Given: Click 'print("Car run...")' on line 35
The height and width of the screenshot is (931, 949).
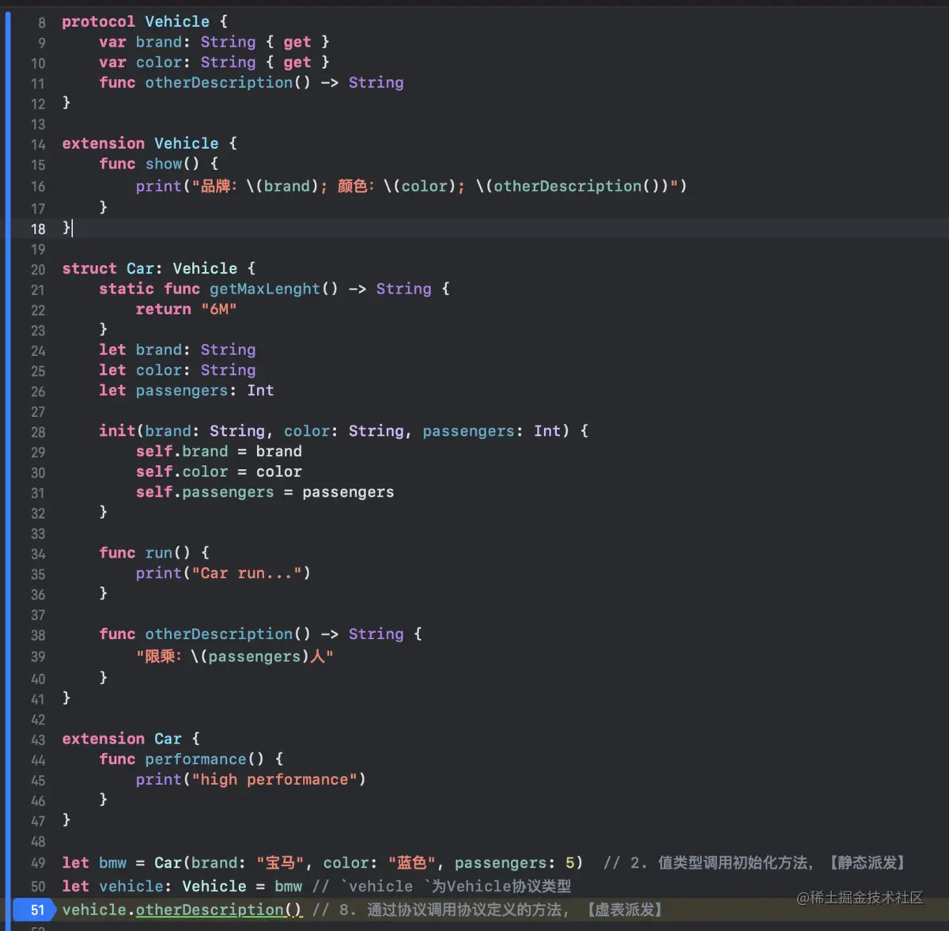Looking at the screenshot, I should coord(223,573).
